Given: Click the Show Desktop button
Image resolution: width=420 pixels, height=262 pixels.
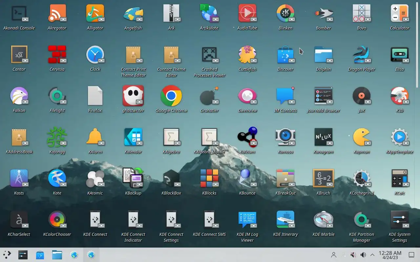Looking at the screenshot, I should click(x=411, y=255).
